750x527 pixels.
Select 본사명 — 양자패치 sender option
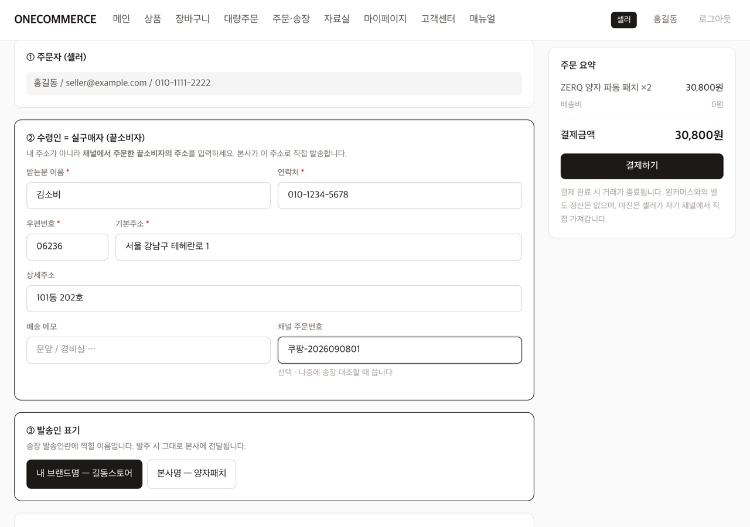pyautogui.click(x=192, y=474)
